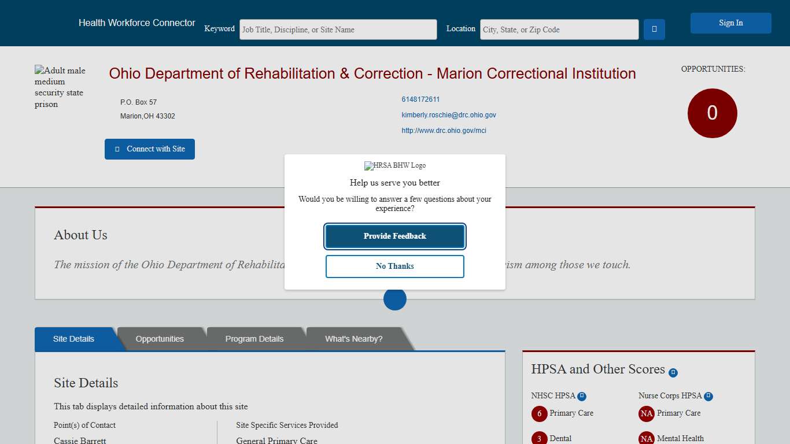The width and height of the screenshot is (790, 444).
Task: Click the search magnifier icon in the header
Action: (x=654, y=29)
